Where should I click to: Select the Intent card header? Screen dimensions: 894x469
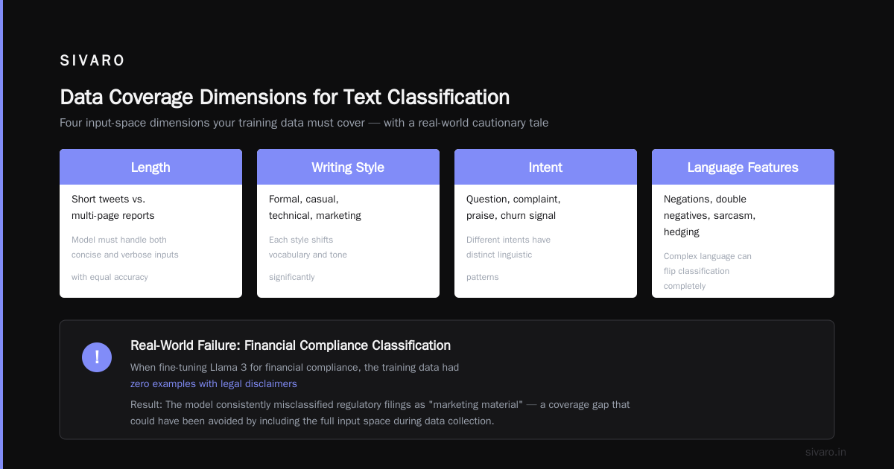click(545, 167)
